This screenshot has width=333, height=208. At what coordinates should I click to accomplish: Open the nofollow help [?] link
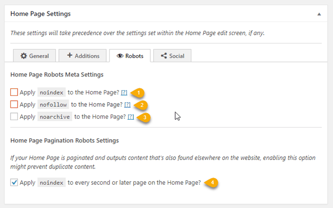[127, 104]
